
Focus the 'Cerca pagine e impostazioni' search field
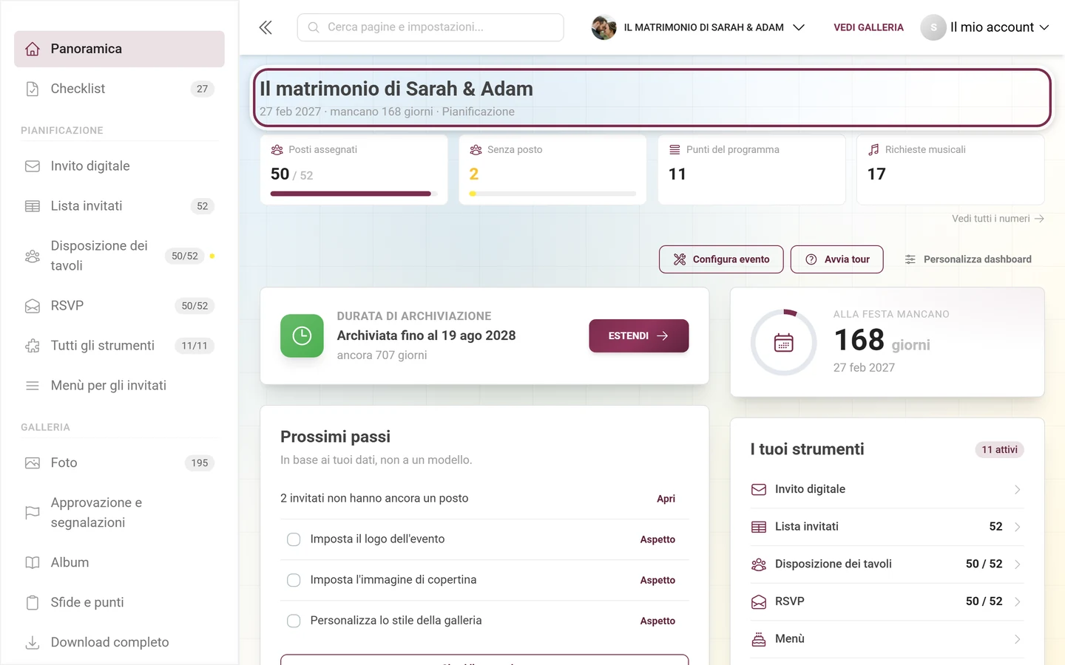click(430, 27)
